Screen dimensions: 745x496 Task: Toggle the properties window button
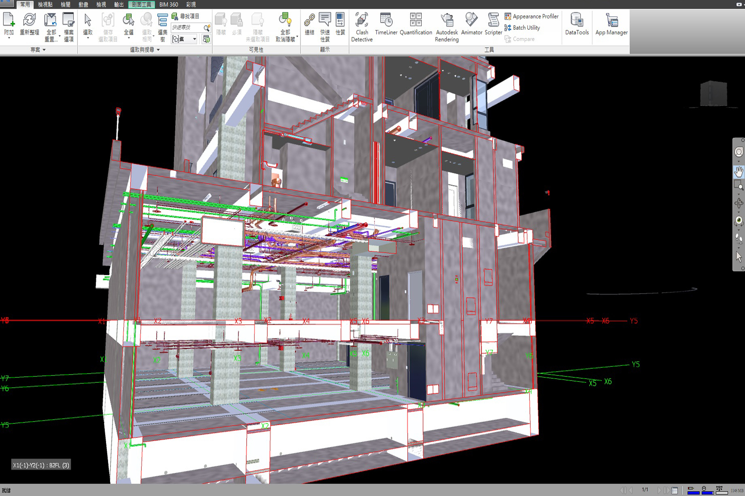click(340, 24)
